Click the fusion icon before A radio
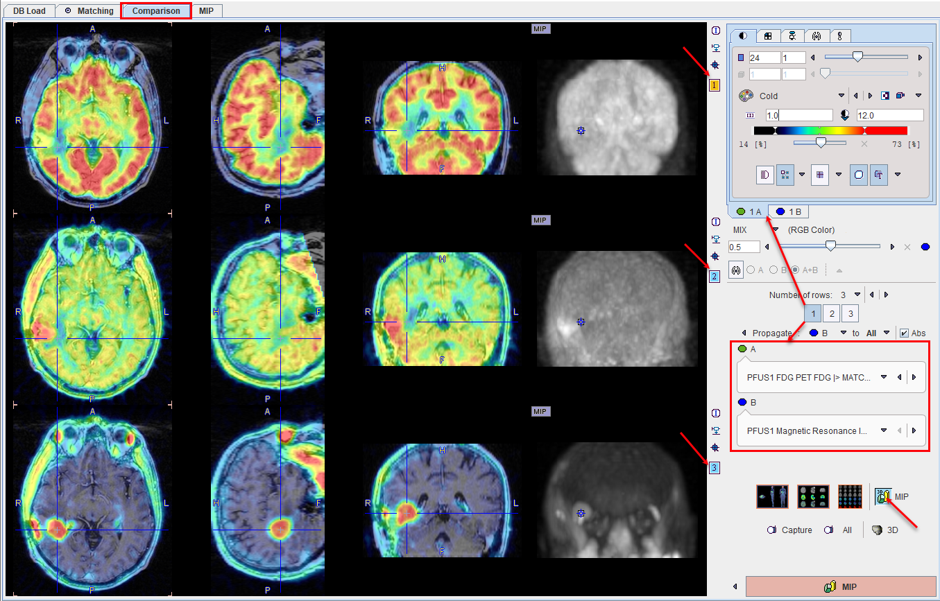940x601 pixels. click(x=735, y=270)
